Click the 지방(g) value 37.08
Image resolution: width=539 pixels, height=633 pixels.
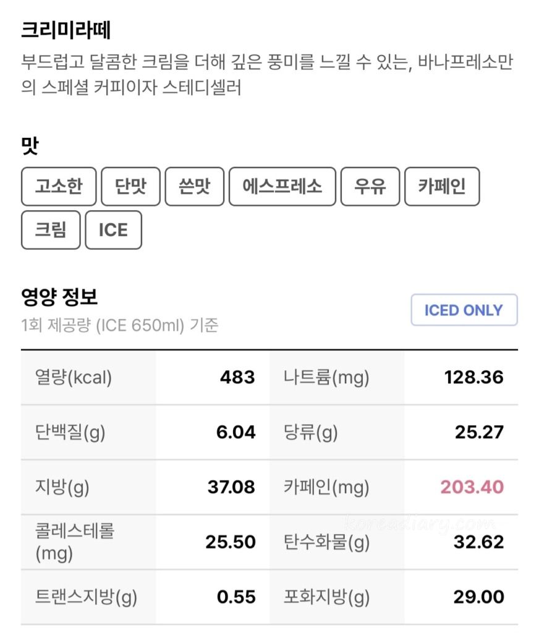pyautogui.click(x=231, y=487)
